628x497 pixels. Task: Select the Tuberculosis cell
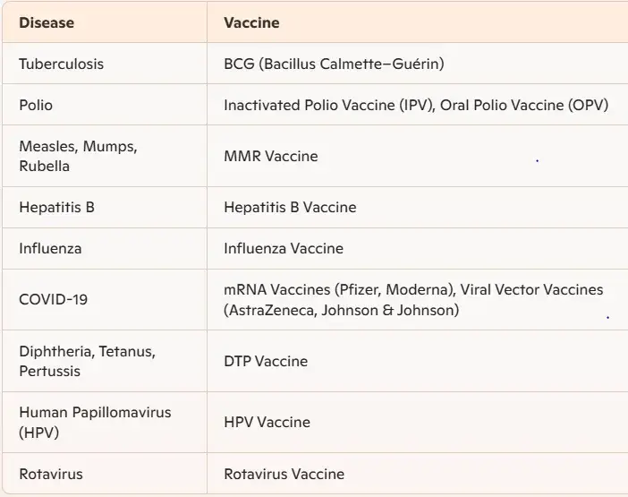click(105, 64)
